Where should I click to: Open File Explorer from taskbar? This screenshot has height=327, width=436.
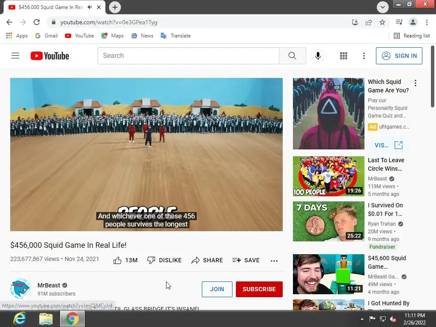[46, 318]
